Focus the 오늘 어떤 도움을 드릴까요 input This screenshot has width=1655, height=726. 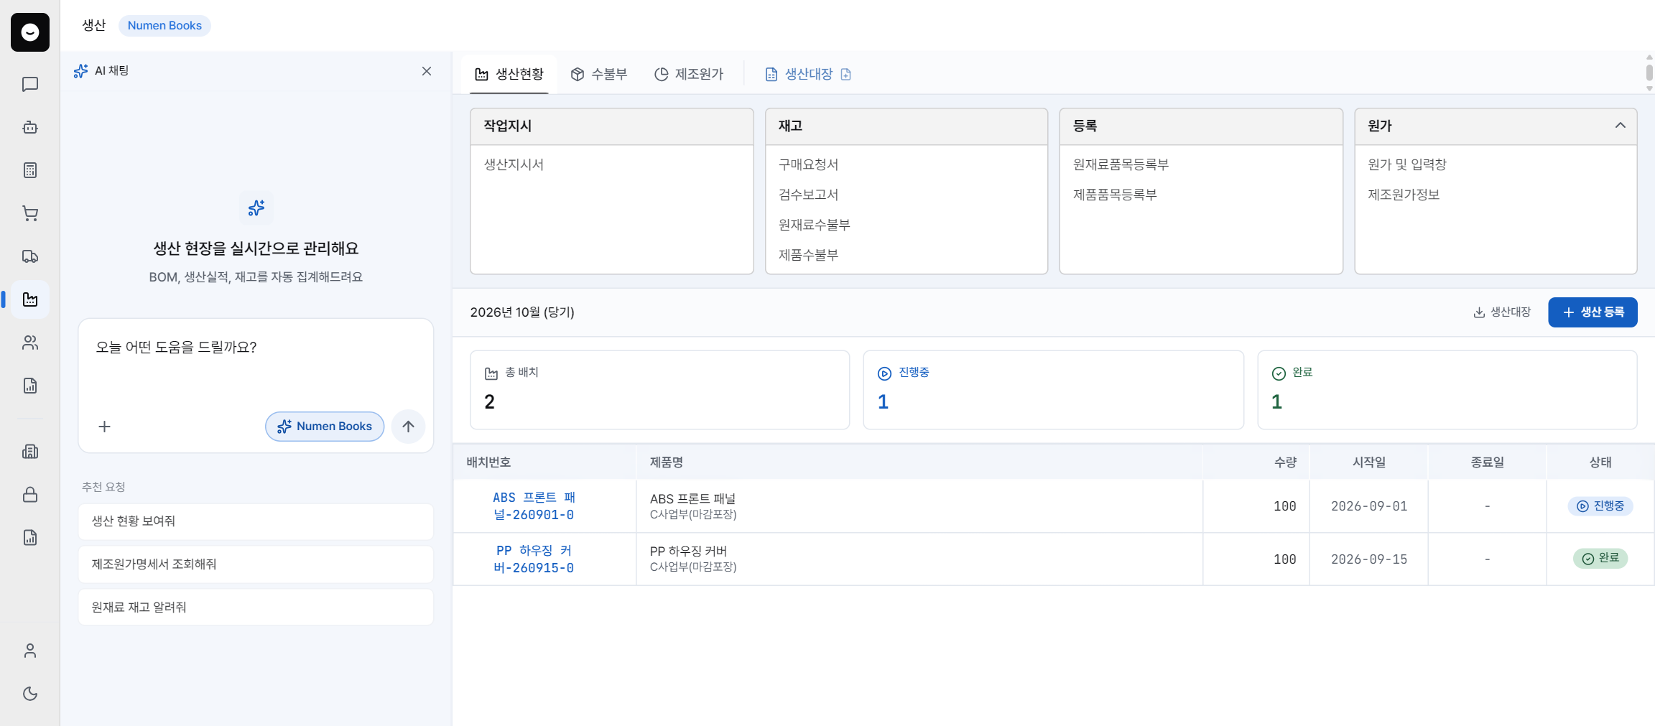click(x=256, y=348)
